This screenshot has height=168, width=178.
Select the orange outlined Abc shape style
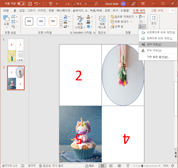click(53, 21)
